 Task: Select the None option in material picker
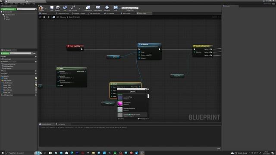pos(133,92)
